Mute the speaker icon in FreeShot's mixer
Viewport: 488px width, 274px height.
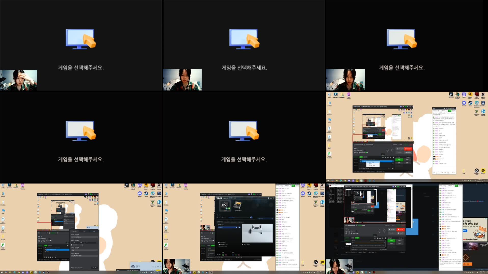pyautogui.click(x=39, y=233)
